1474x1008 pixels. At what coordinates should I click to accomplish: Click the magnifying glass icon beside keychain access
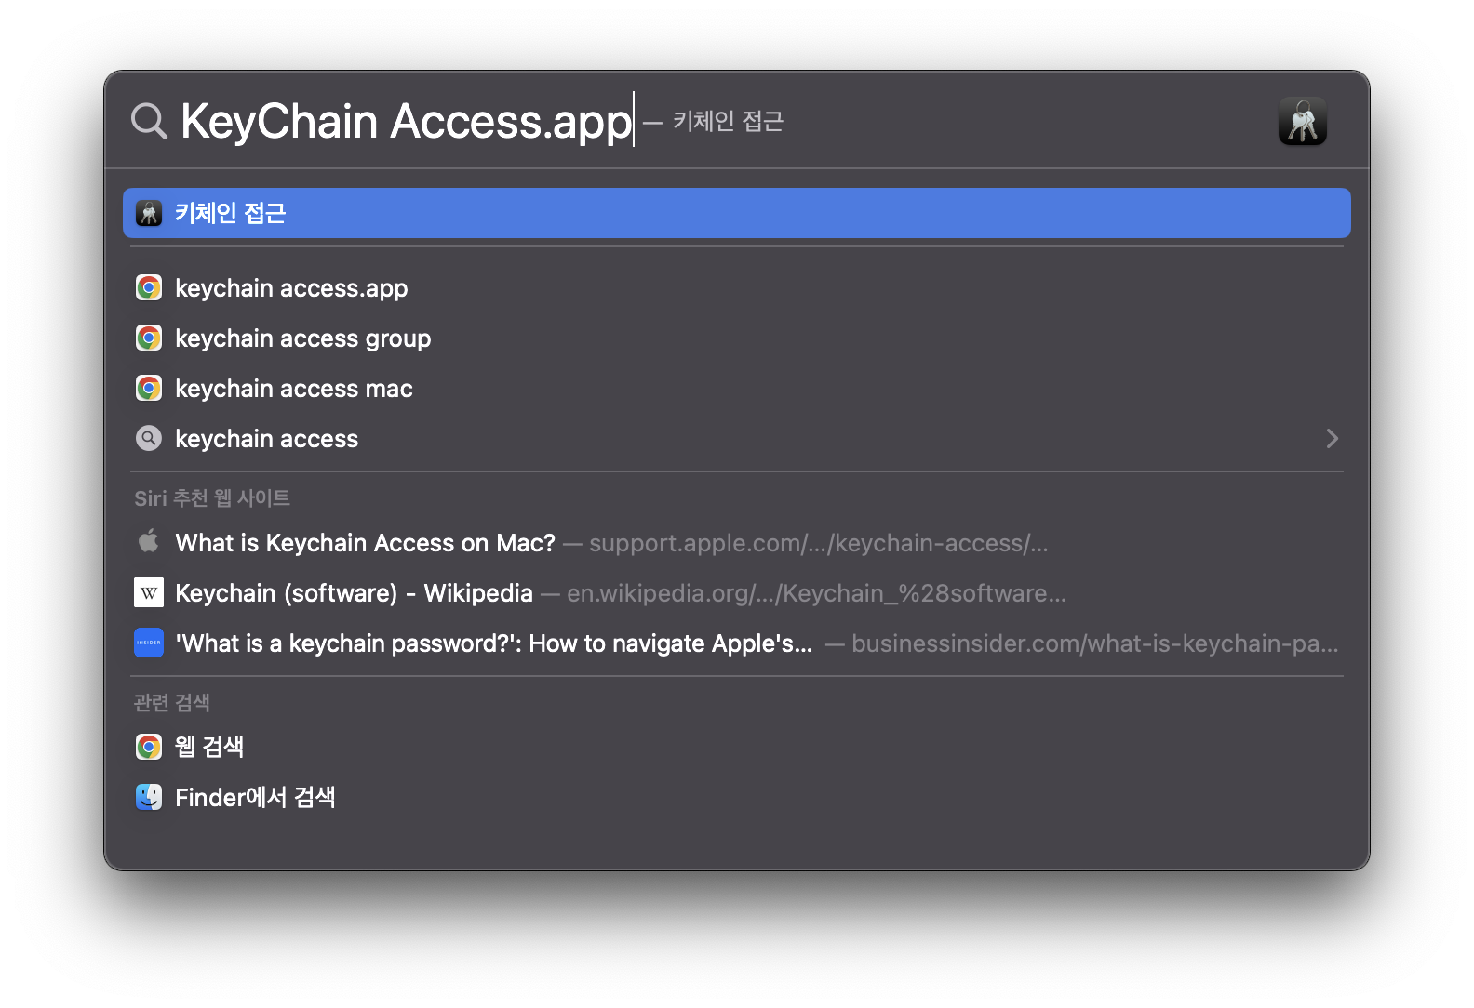149,438
